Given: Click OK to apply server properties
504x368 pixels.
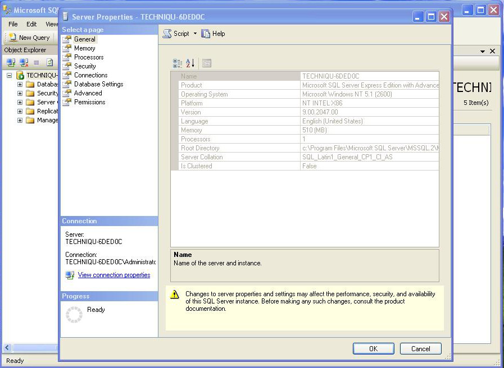Looking at the screenshot, I should [373, 348].
